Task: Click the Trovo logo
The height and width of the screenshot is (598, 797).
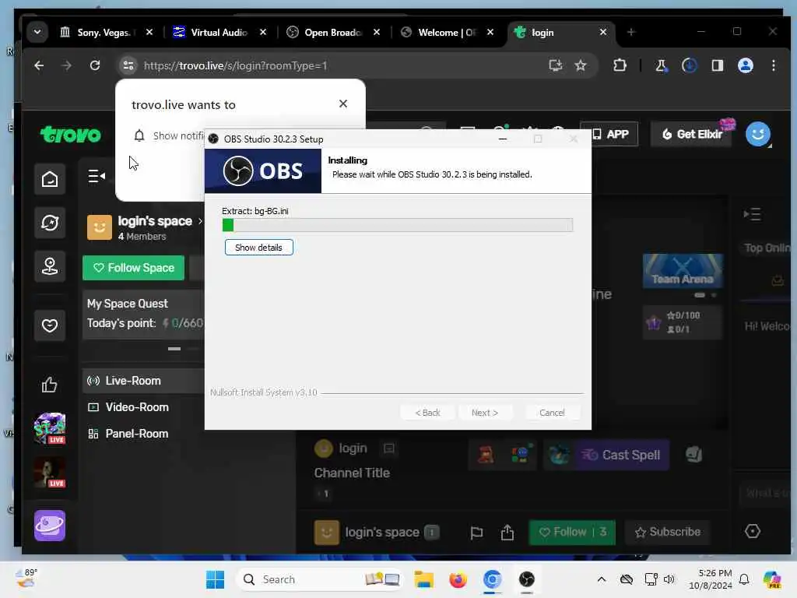Action: click(x=71, y=135)
